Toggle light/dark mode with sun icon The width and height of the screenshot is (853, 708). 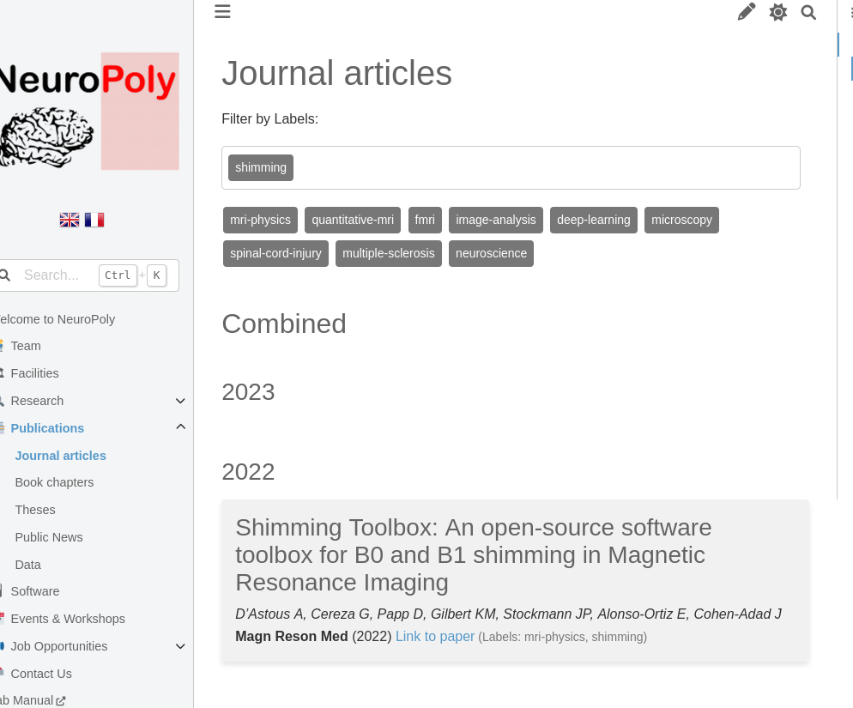click(777, 12)
